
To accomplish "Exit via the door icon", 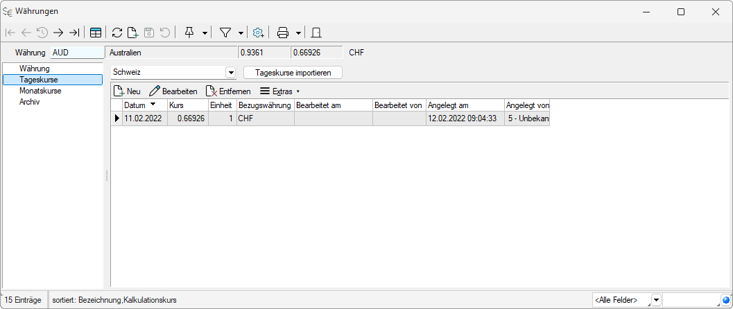I will 316,33.
